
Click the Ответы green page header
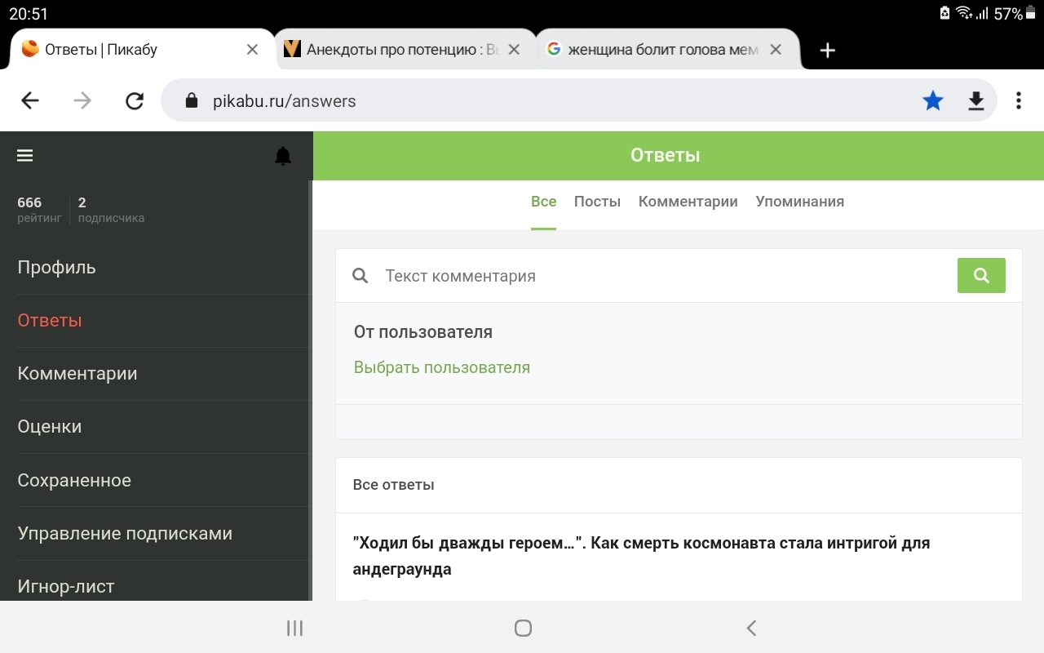666,155
